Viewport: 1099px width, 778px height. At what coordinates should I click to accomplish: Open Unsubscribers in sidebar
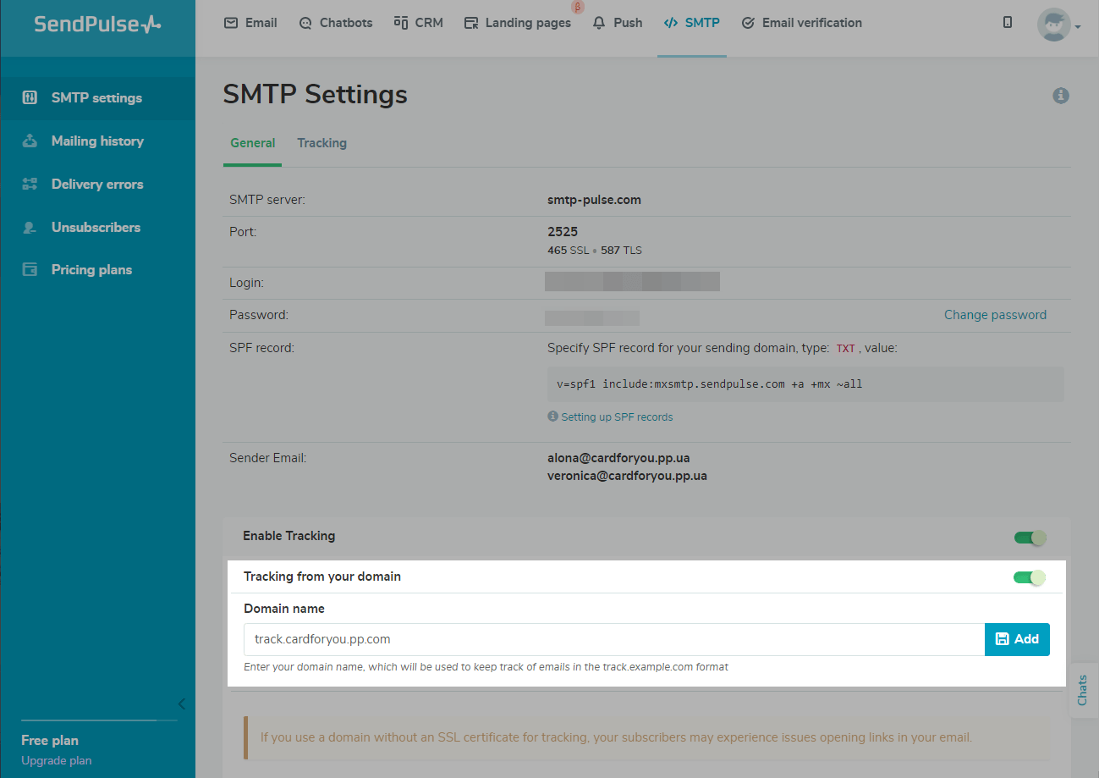97,227
